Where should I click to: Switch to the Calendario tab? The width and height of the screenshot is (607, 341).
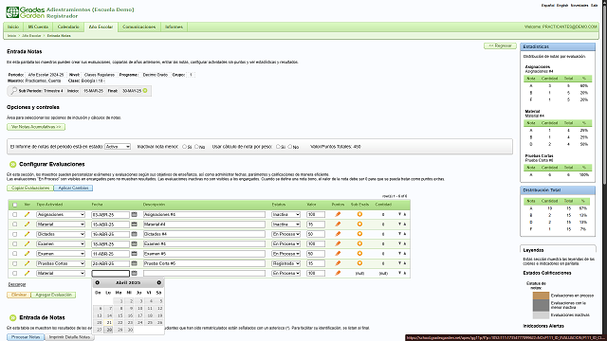(x=68, y=27)
